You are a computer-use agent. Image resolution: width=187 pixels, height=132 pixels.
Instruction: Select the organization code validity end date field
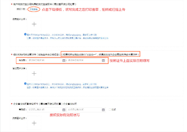[86, 61]
